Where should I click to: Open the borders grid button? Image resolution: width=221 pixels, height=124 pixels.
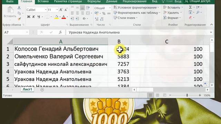(48, 17)
